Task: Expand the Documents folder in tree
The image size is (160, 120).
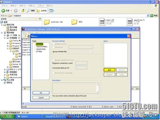Action: pyautogui.click(x=8, y=43)
